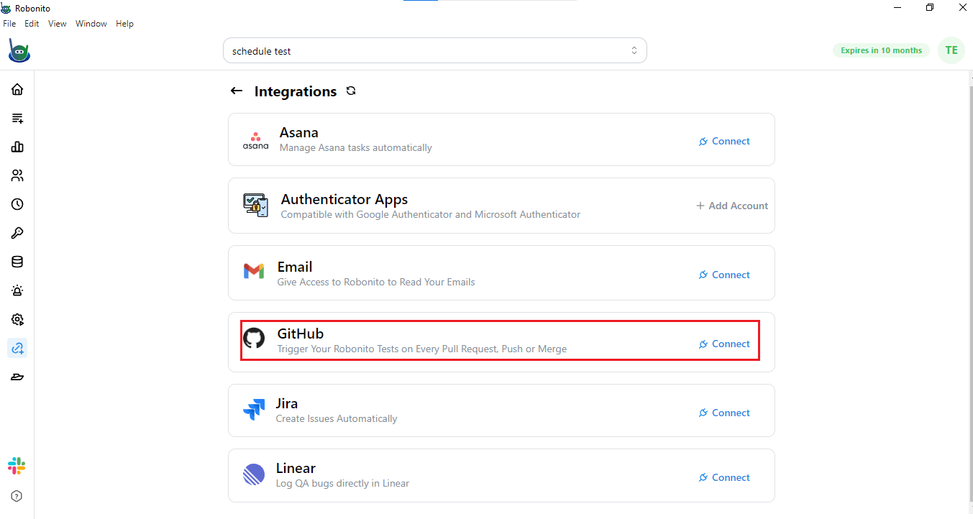Click 'Compatible with Google Authenticator' description

[431, 214]
